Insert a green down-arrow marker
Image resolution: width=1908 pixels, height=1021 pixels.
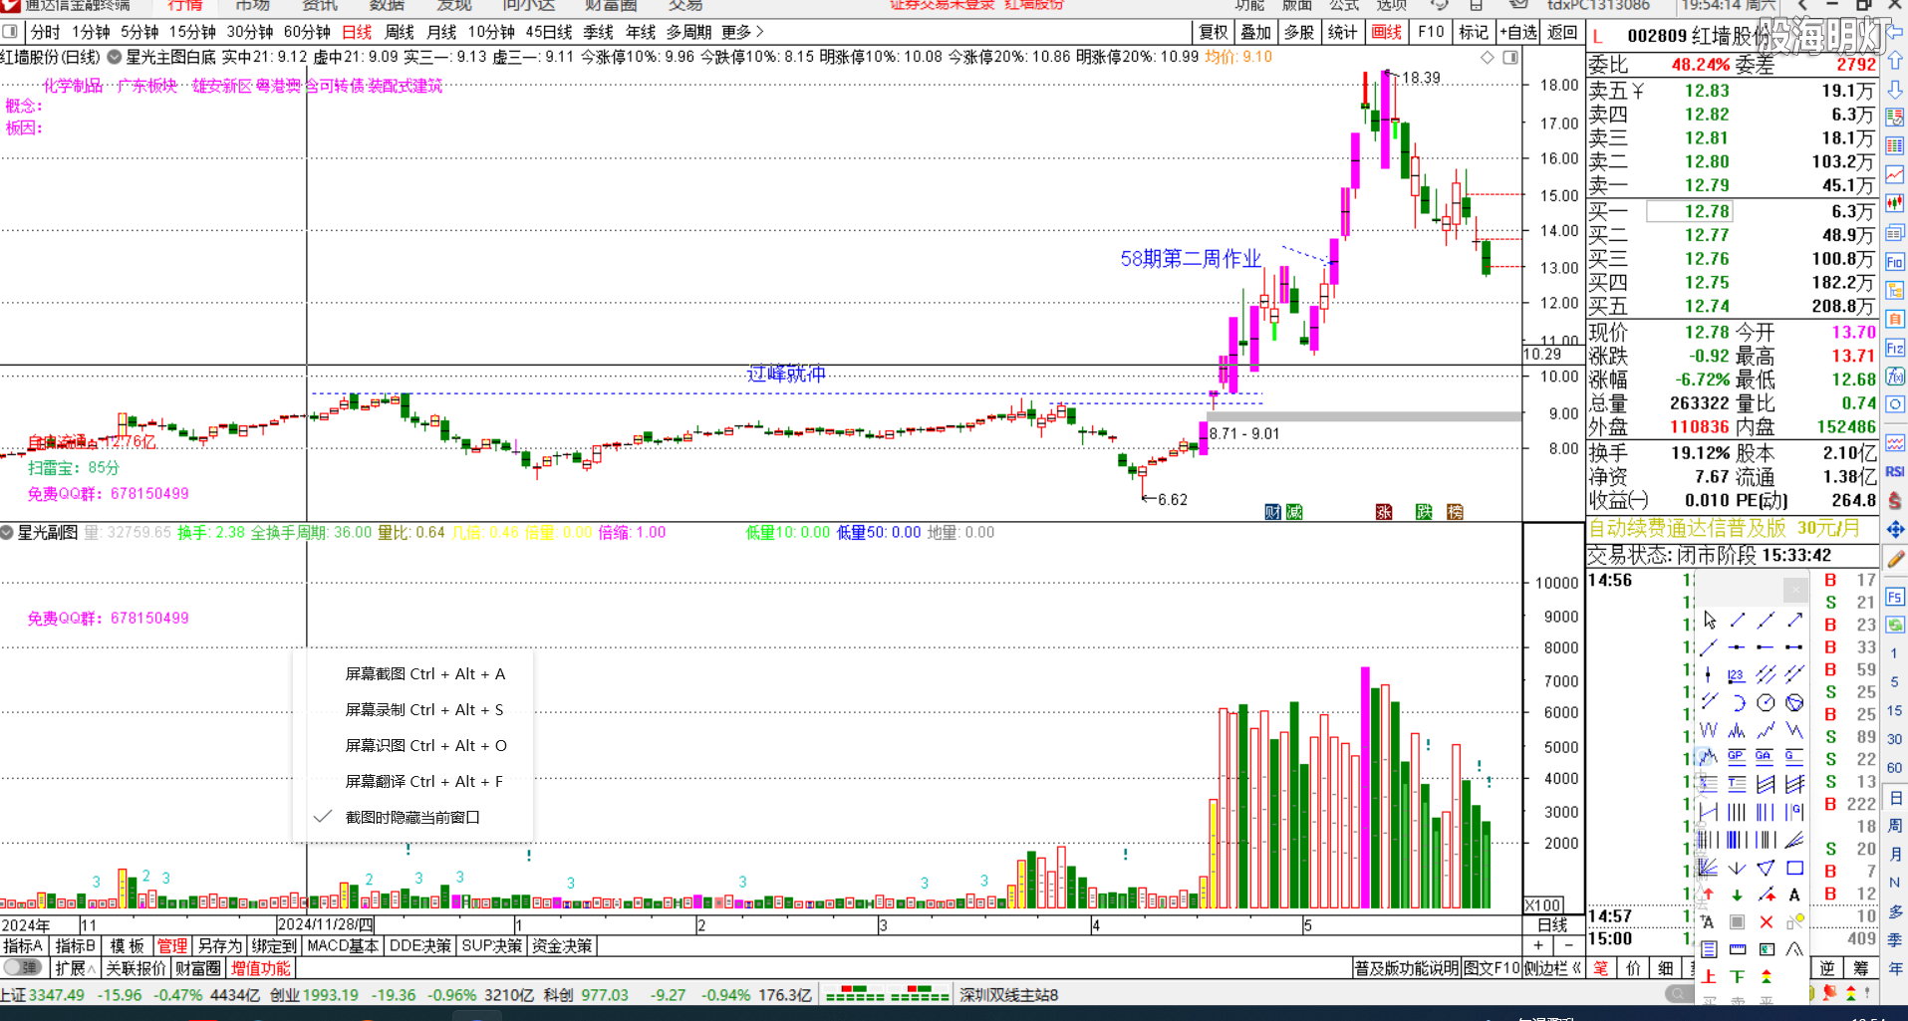(1737, 894)
